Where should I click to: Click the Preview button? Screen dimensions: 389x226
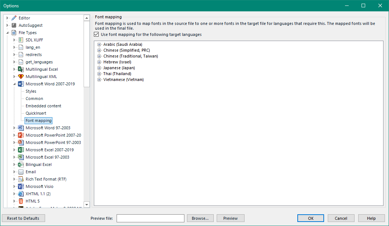(x=231, y=218)
